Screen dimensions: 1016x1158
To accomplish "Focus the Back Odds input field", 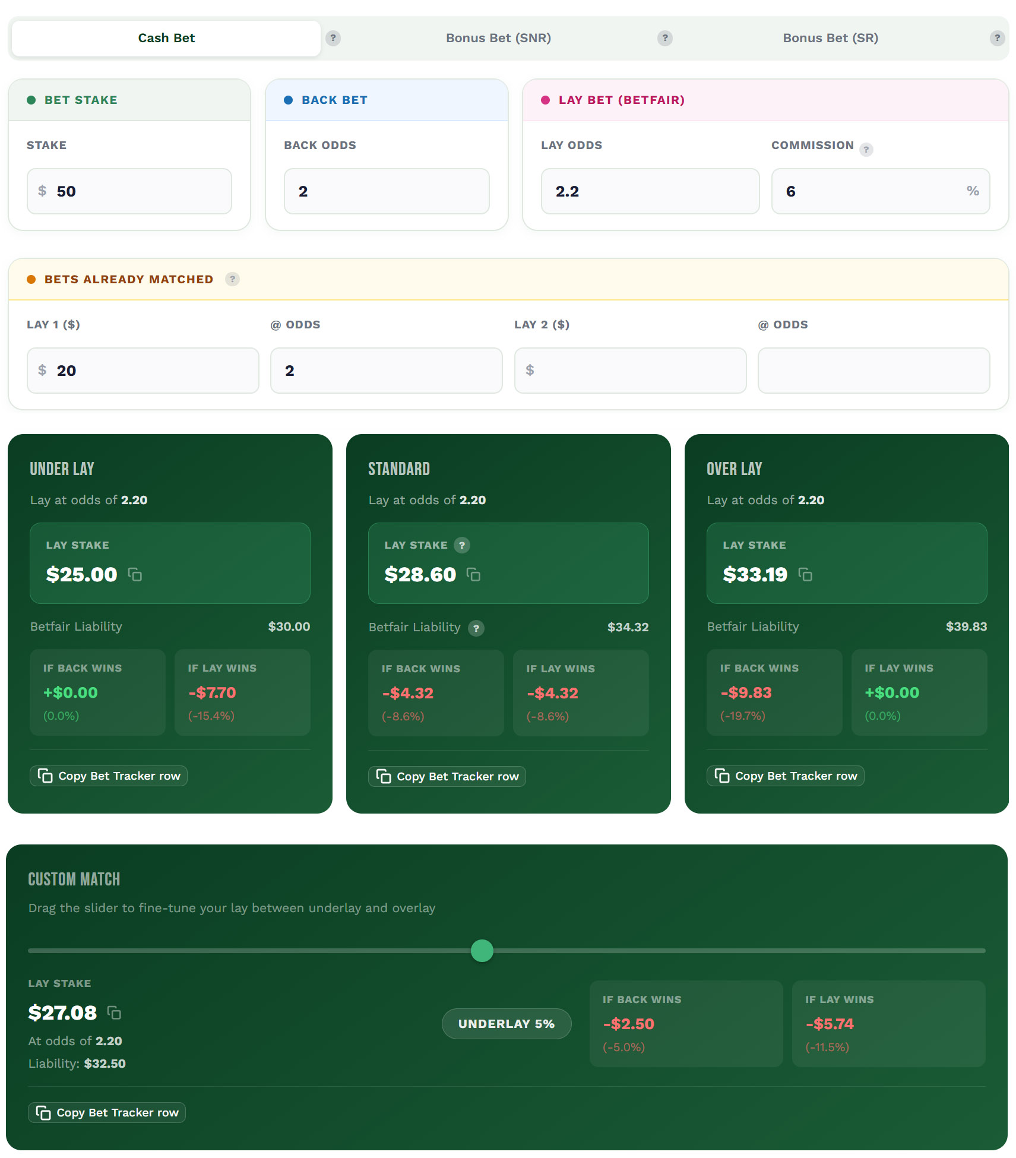I will (x=387, y=191).
